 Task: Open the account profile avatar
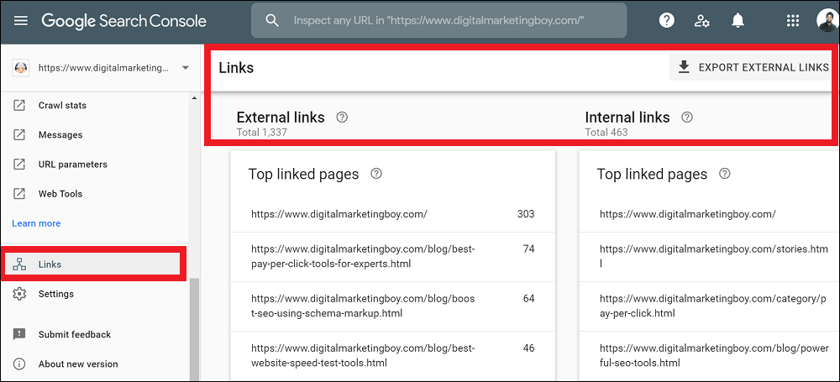[x=827, y=20]
